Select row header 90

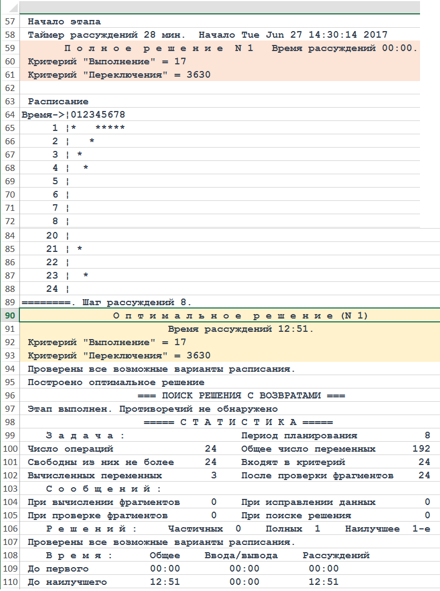click(9, 316)
